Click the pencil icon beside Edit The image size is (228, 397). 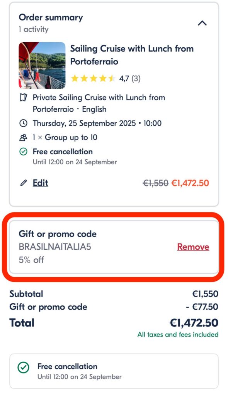[23, 183]
